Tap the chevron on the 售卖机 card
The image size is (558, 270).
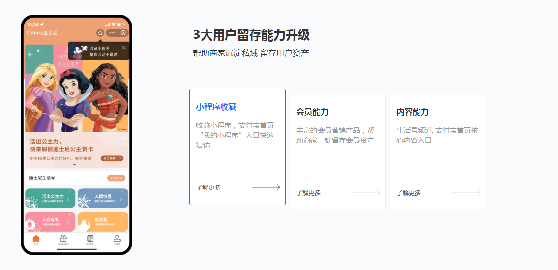(x=121, y=222)
